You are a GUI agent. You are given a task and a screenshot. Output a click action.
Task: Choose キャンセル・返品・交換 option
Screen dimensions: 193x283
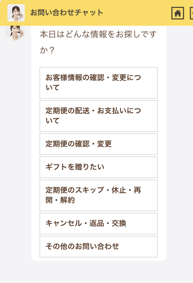tap(98, 224)
